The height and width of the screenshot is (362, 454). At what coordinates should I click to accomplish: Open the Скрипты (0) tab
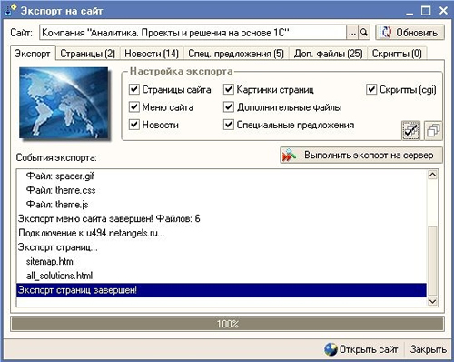click(x=397, y=54)
